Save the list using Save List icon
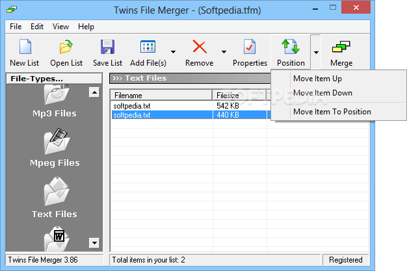The height and width of the screenshot is (271, 407). coord(107,47)
